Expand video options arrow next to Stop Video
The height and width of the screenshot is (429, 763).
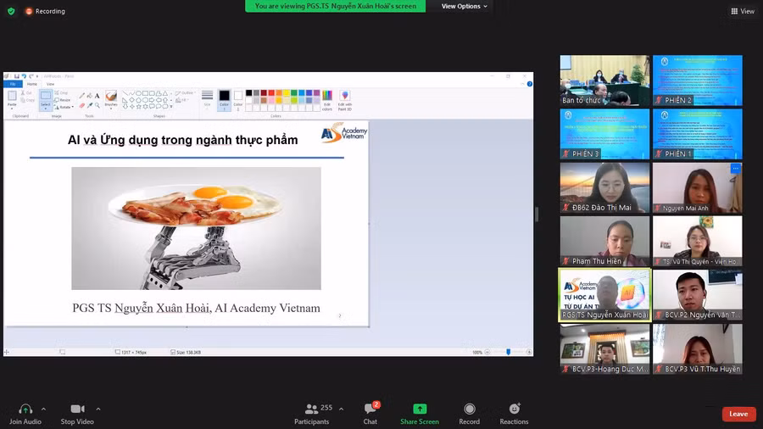tap(98, 409)
